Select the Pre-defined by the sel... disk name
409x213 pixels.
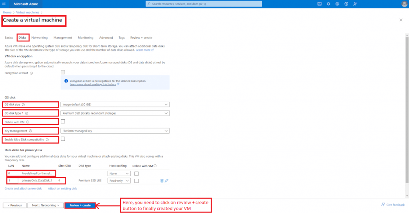[37, 174]
